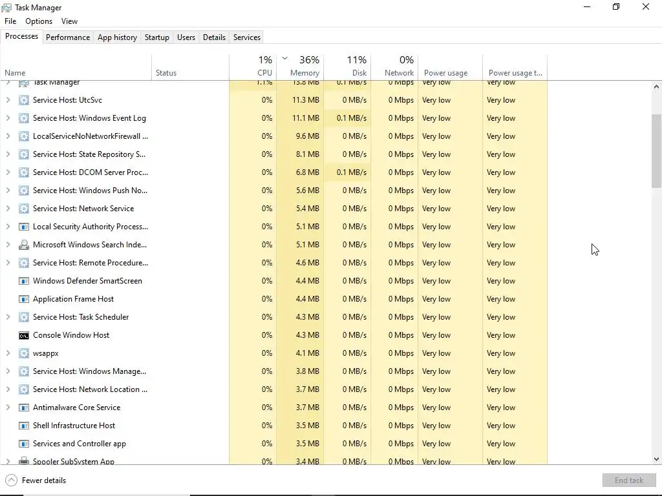This screenshot has width=662, height=496.
Task: Switch to the Startup tab
Action: coord(157,37)
